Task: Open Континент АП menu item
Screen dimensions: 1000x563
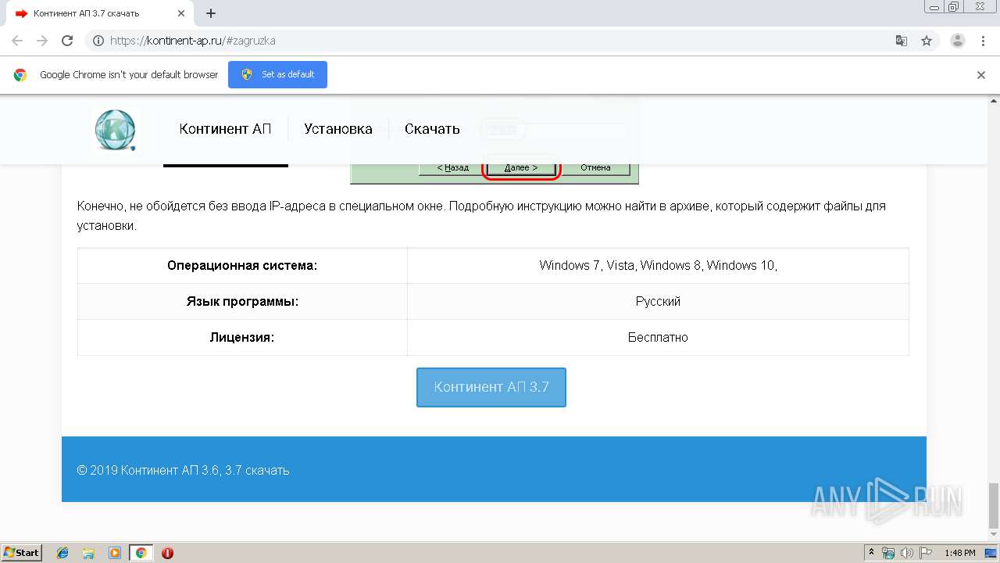Action: [225, 129]
